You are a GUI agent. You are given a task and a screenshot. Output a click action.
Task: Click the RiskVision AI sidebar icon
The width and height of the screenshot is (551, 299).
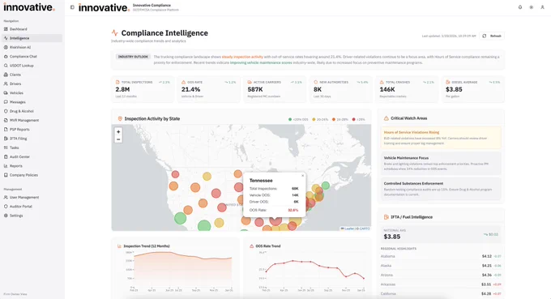[x=6, y=48]
